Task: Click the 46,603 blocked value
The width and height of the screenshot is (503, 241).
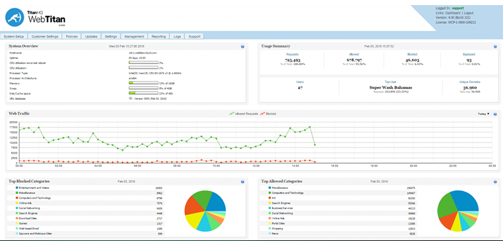Action: pos(412,60)
